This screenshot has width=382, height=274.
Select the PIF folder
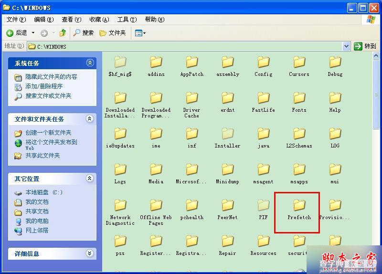(264, 210)
